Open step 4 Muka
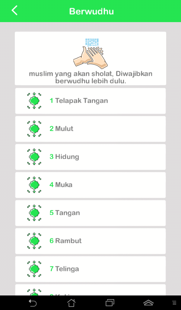The width and height of the screenshot is (181, 310). click(x=91, y=185)
